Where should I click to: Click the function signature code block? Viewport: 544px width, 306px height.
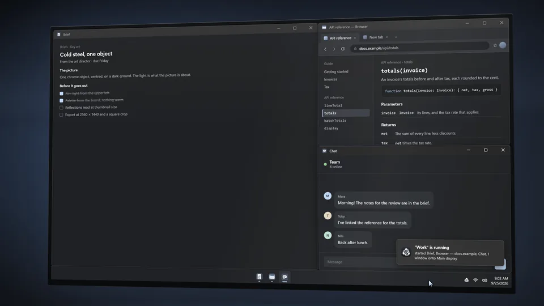[x=441, y=90]
